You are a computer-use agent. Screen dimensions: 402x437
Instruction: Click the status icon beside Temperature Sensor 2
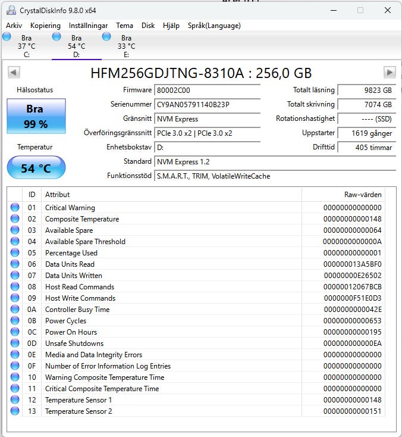point(15,411)
